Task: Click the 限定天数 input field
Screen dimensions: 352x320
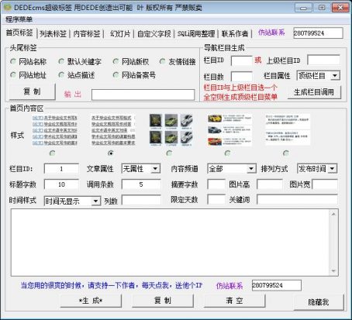Action: (216, 199)
